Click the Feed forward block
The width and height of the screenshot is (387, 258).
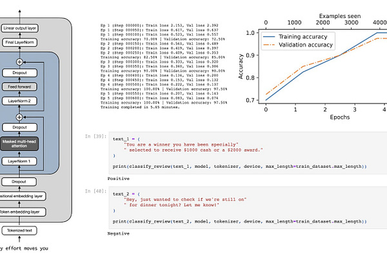coord(19,87)
